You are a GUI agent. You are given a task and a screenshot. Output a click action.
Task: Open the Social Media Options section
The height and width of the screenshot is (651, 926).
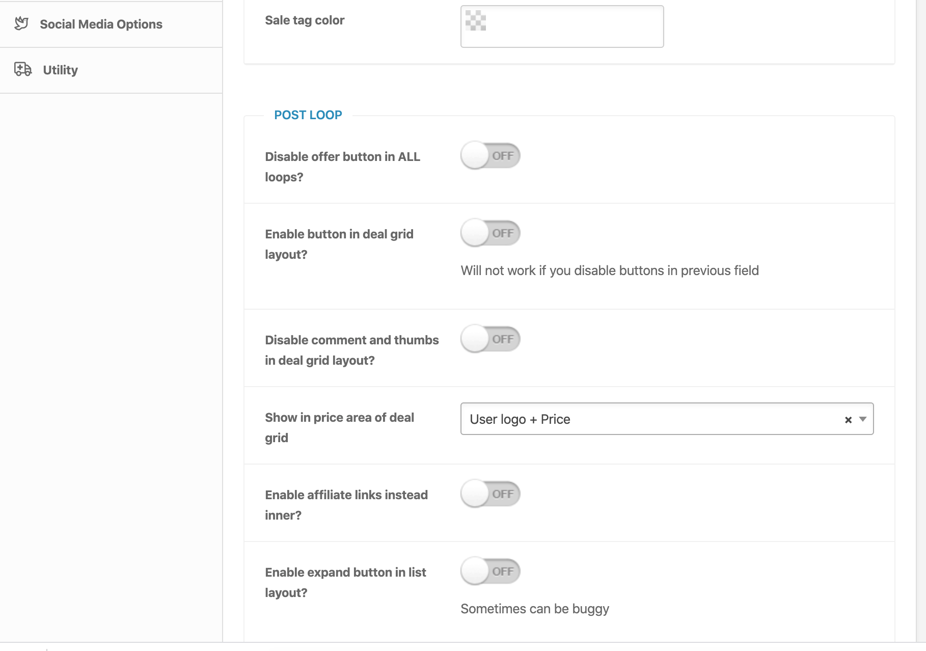(101, 24)
